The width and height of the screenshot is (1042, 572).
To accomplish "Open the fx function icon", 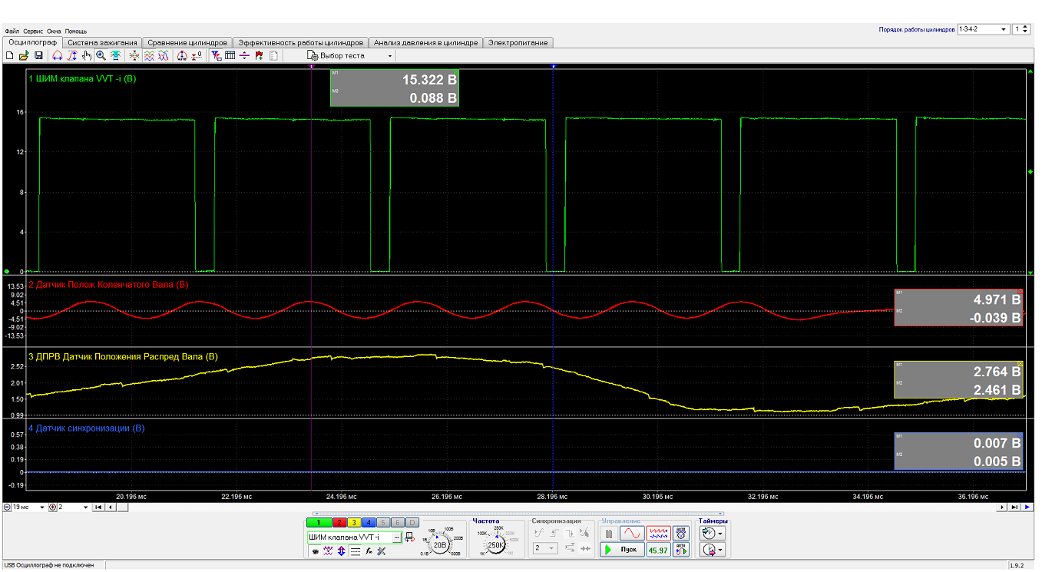I will point(368,551).
